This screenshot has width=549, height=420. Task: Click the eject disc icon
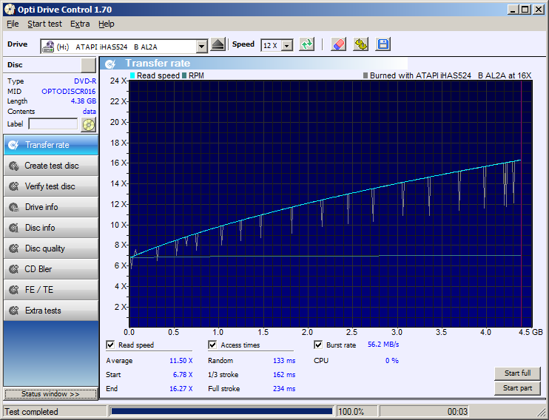click(x=218, y=45)
